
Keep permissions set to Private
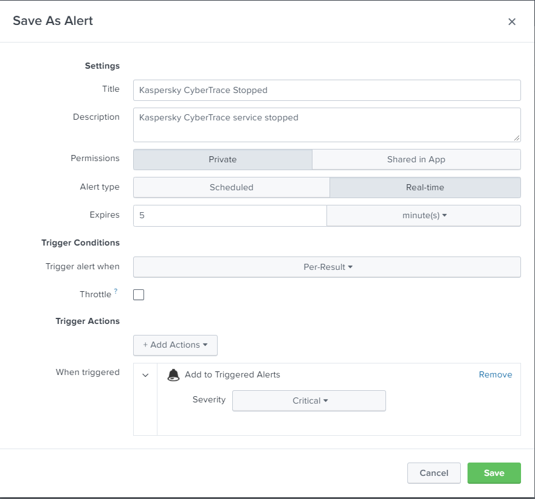(x=223, y=159)
